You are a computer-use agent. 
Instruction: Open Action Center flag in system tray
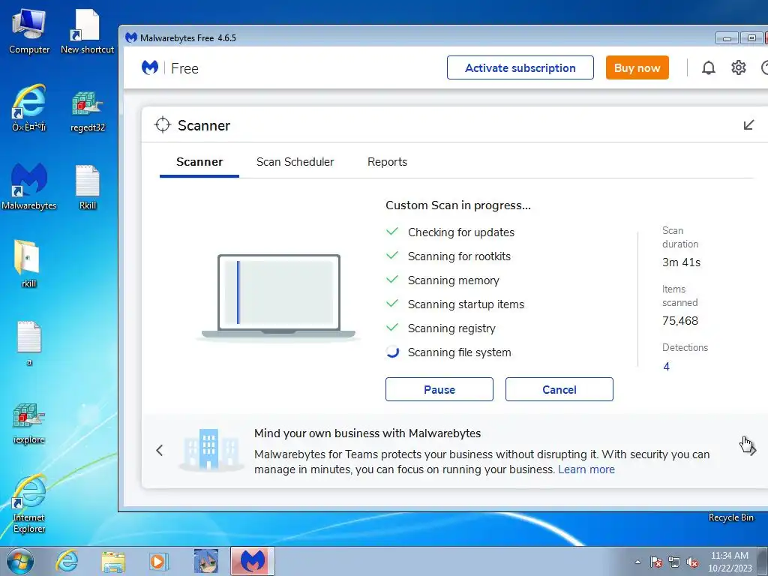point(656,562)
